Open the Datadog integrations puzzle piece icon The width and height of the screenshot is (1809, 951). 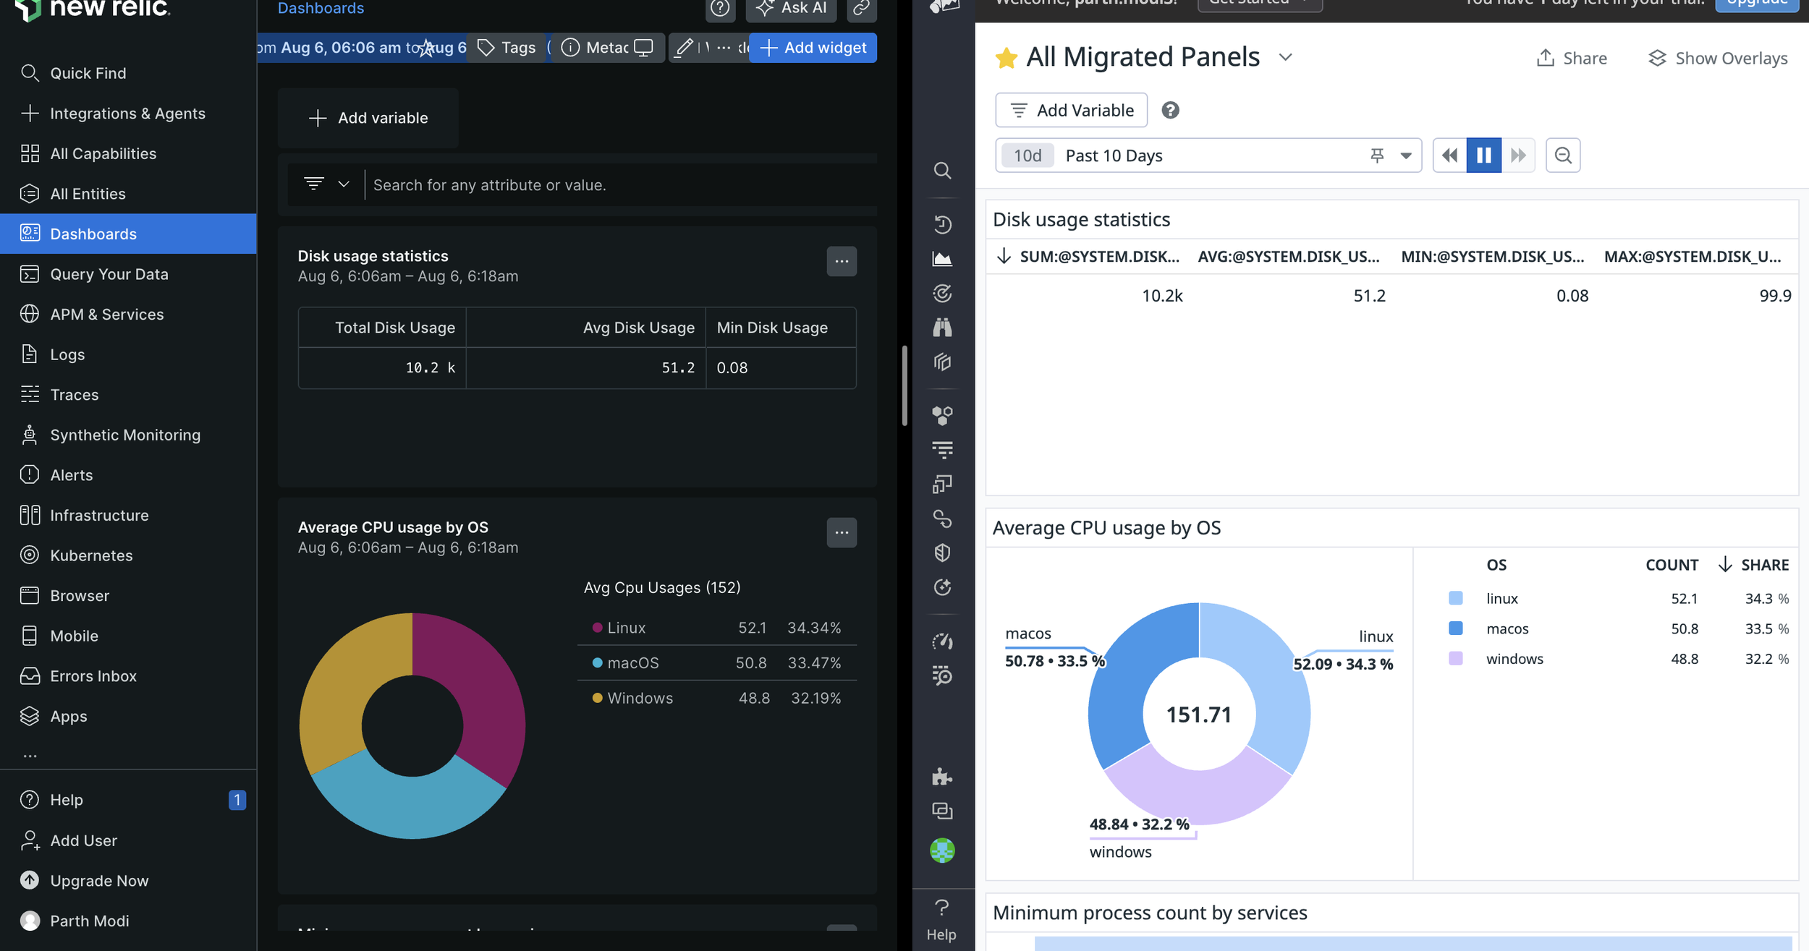941,777
